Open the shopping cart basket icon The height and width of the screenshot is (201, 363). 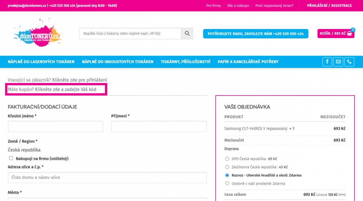click(350, 34)
